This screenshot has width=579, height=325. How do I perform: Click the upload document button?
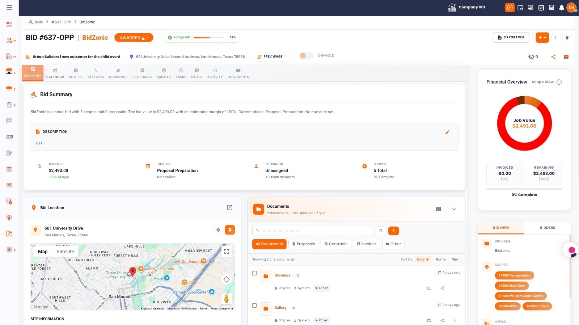pos(393,231)
